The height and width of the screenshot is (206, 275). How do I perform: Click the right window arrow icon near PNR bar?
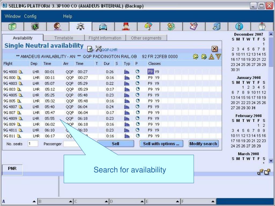coord(267,172)
